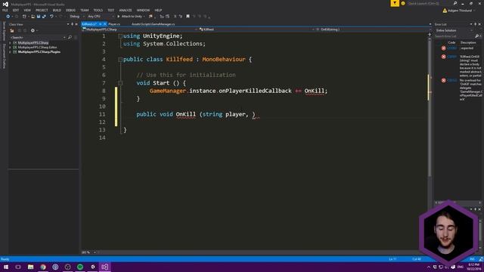Click the bookmark toolbar icon

click(x=188, y=17)
